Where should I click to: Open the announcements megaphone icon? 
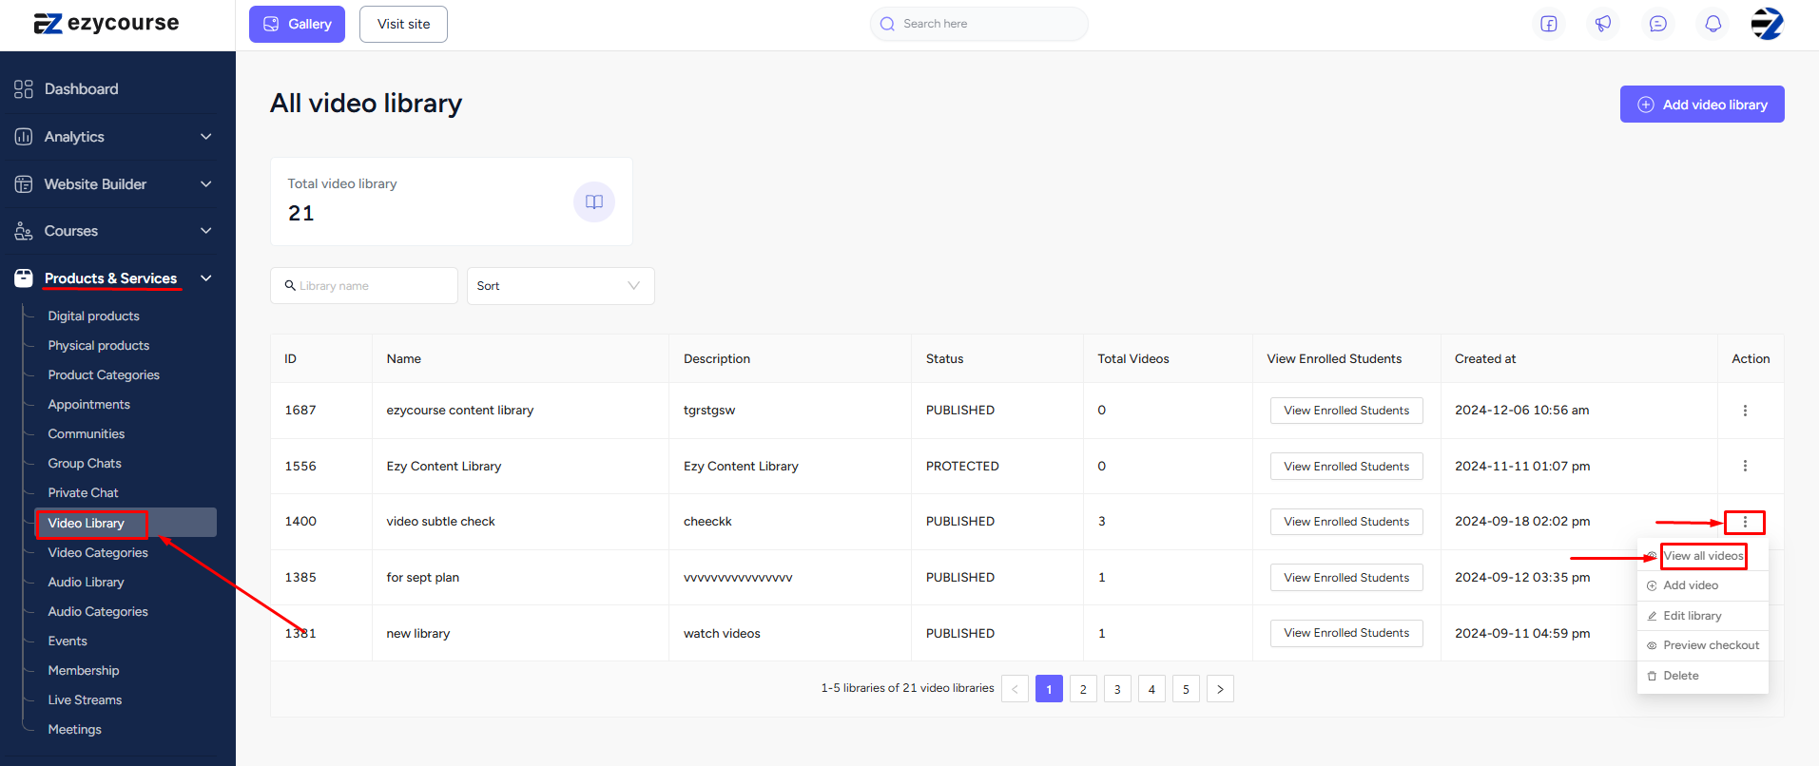[x=1603, y=24]
